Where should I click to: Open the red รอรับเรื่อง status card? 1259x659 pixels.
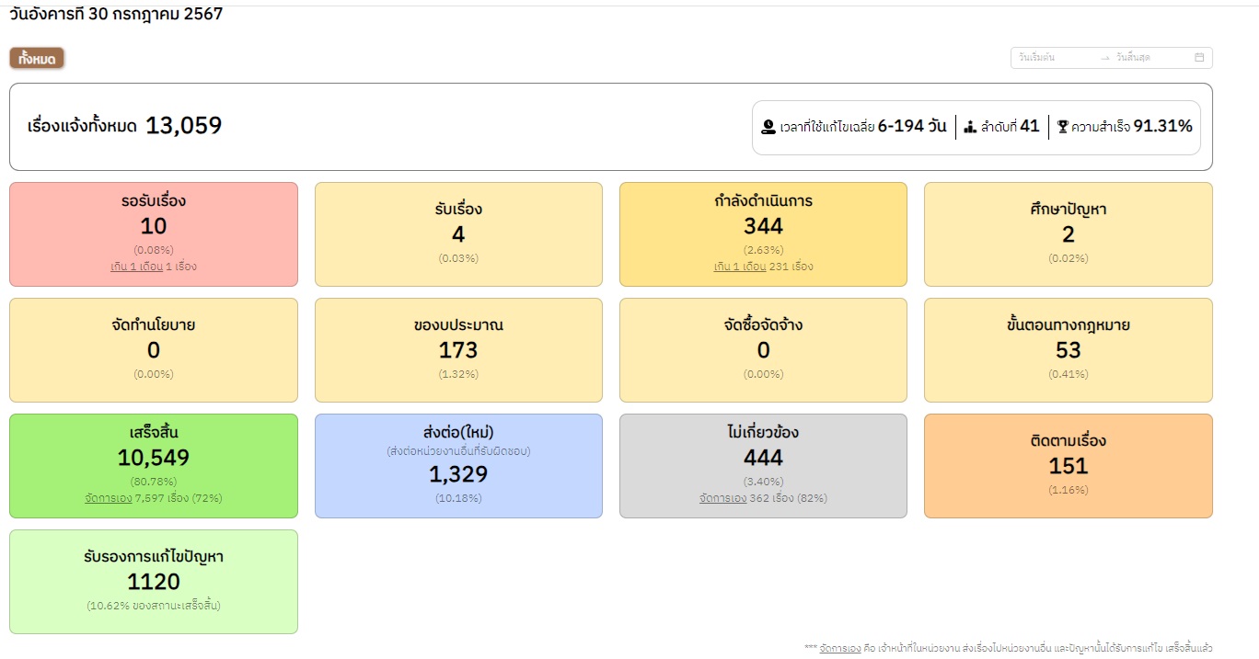[154, 233]
